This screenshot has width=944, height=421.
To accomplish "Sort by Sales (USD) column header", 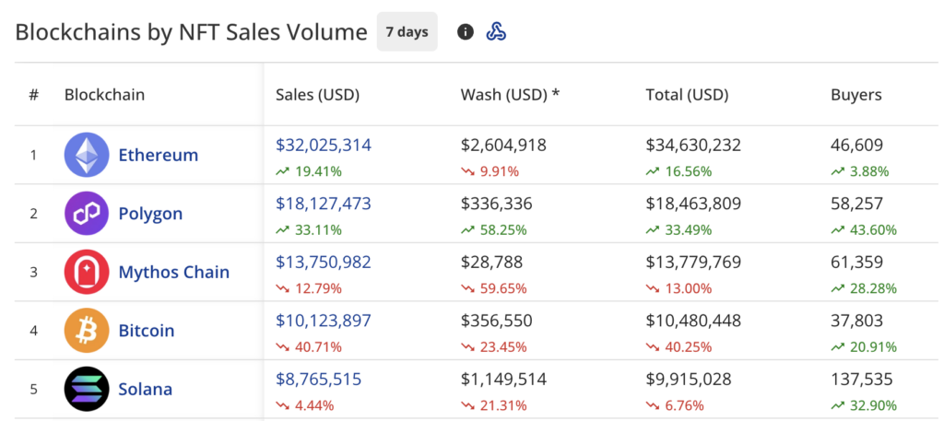I will tap(317, 94).
